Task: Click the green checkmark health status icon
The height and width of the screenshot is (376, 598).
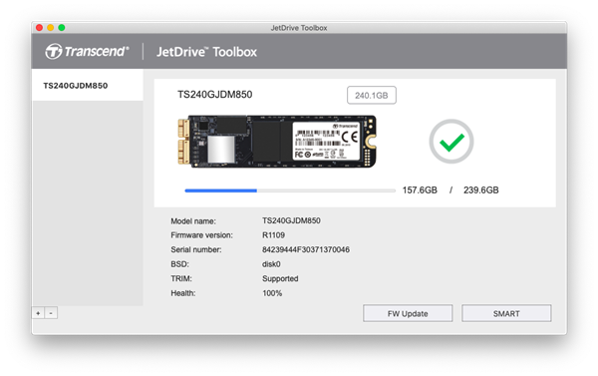Action: pos(451,142)
